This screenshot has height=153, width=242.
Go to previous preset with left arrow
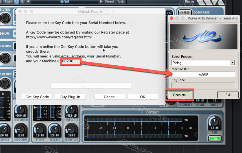click(28, 2)
